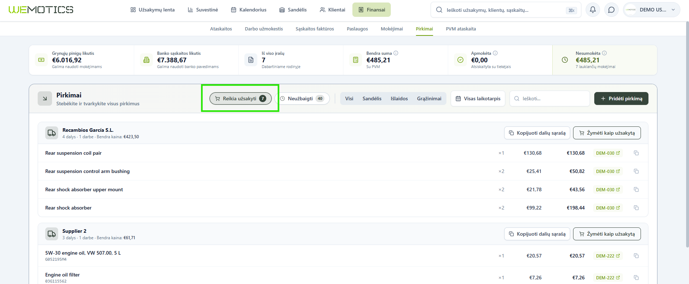Toggle the Reikia užsakyti filter
Image resolution: width=689 pixels, height=284 pixels.
coord(240,98)
